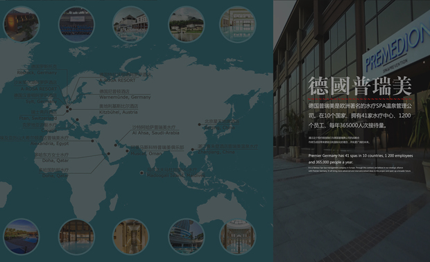View the lakeside hotel with mountains thumbnail

coord(187,24)
